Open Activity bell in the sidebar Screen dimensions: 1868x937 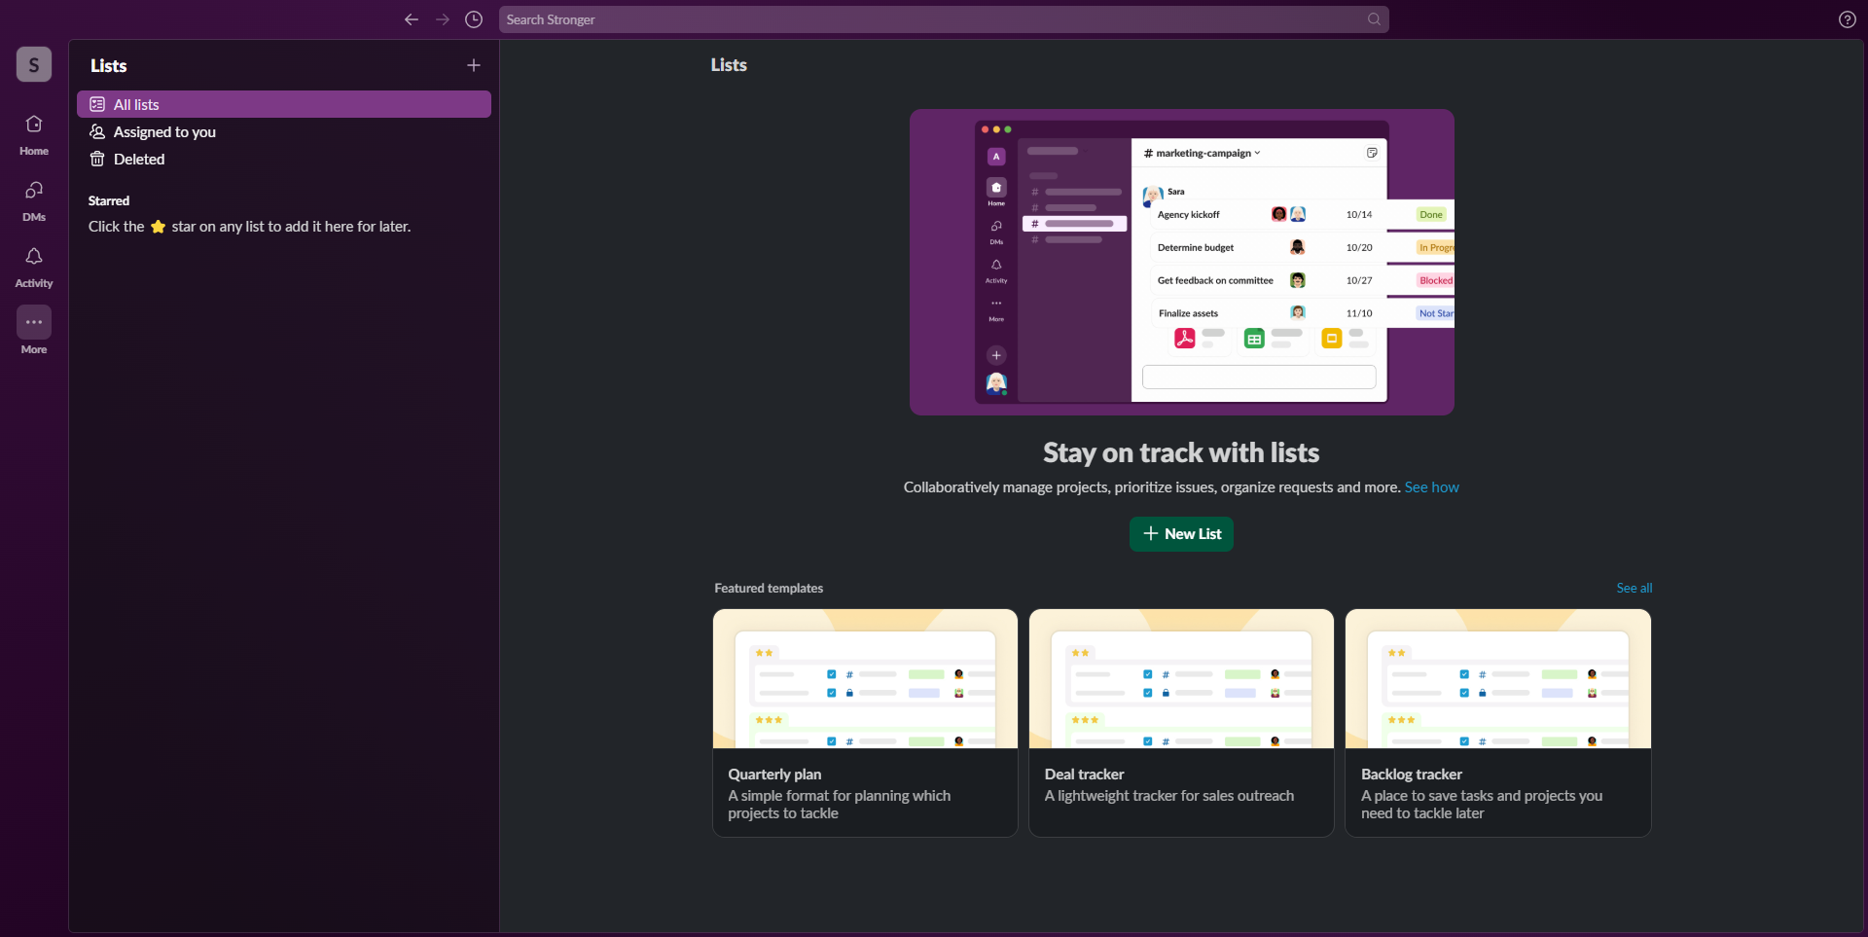tap(34, 267)
